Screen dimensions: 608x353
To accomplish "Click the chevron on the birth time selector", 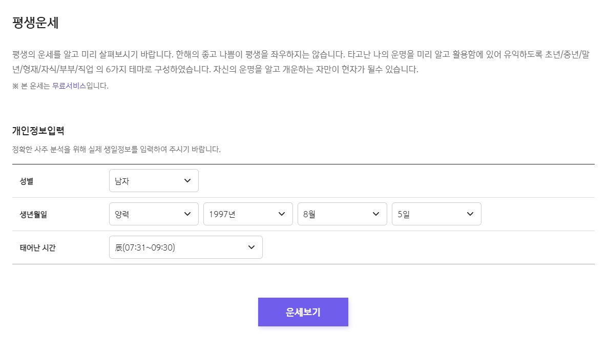I will point(251,247).
